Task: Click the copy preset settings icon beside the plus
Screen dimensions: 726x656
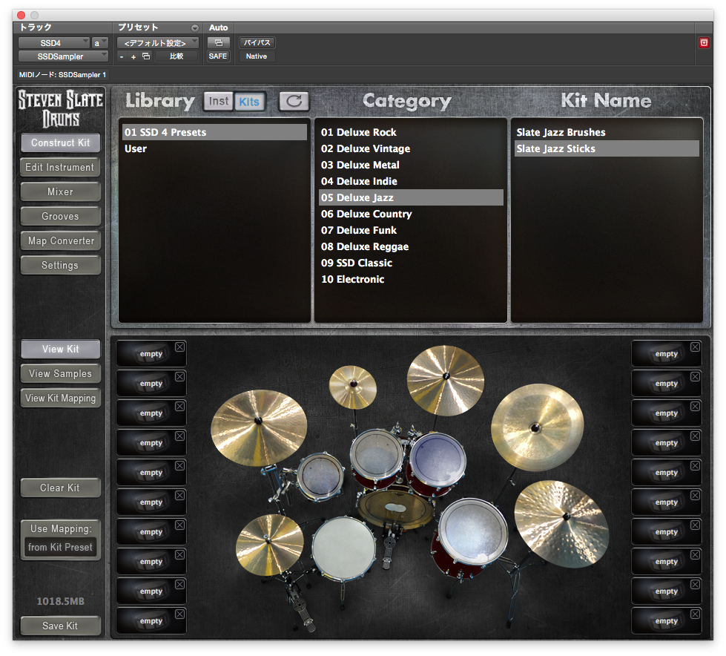Action: (x=146, y=56)
